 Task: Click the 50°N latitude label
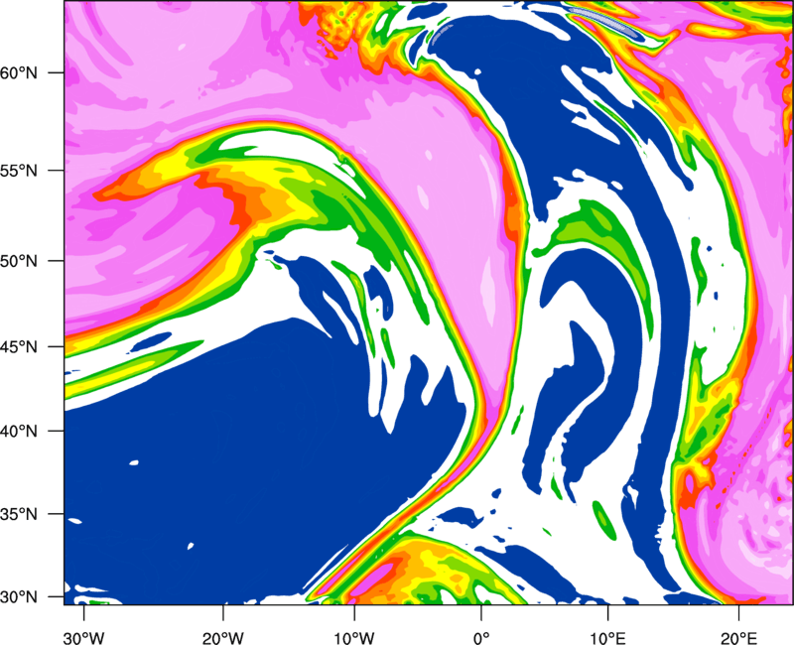19,261
